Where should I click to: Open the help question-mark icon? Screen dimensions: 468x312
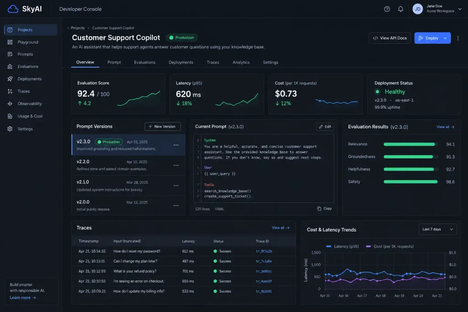point(387,9)
